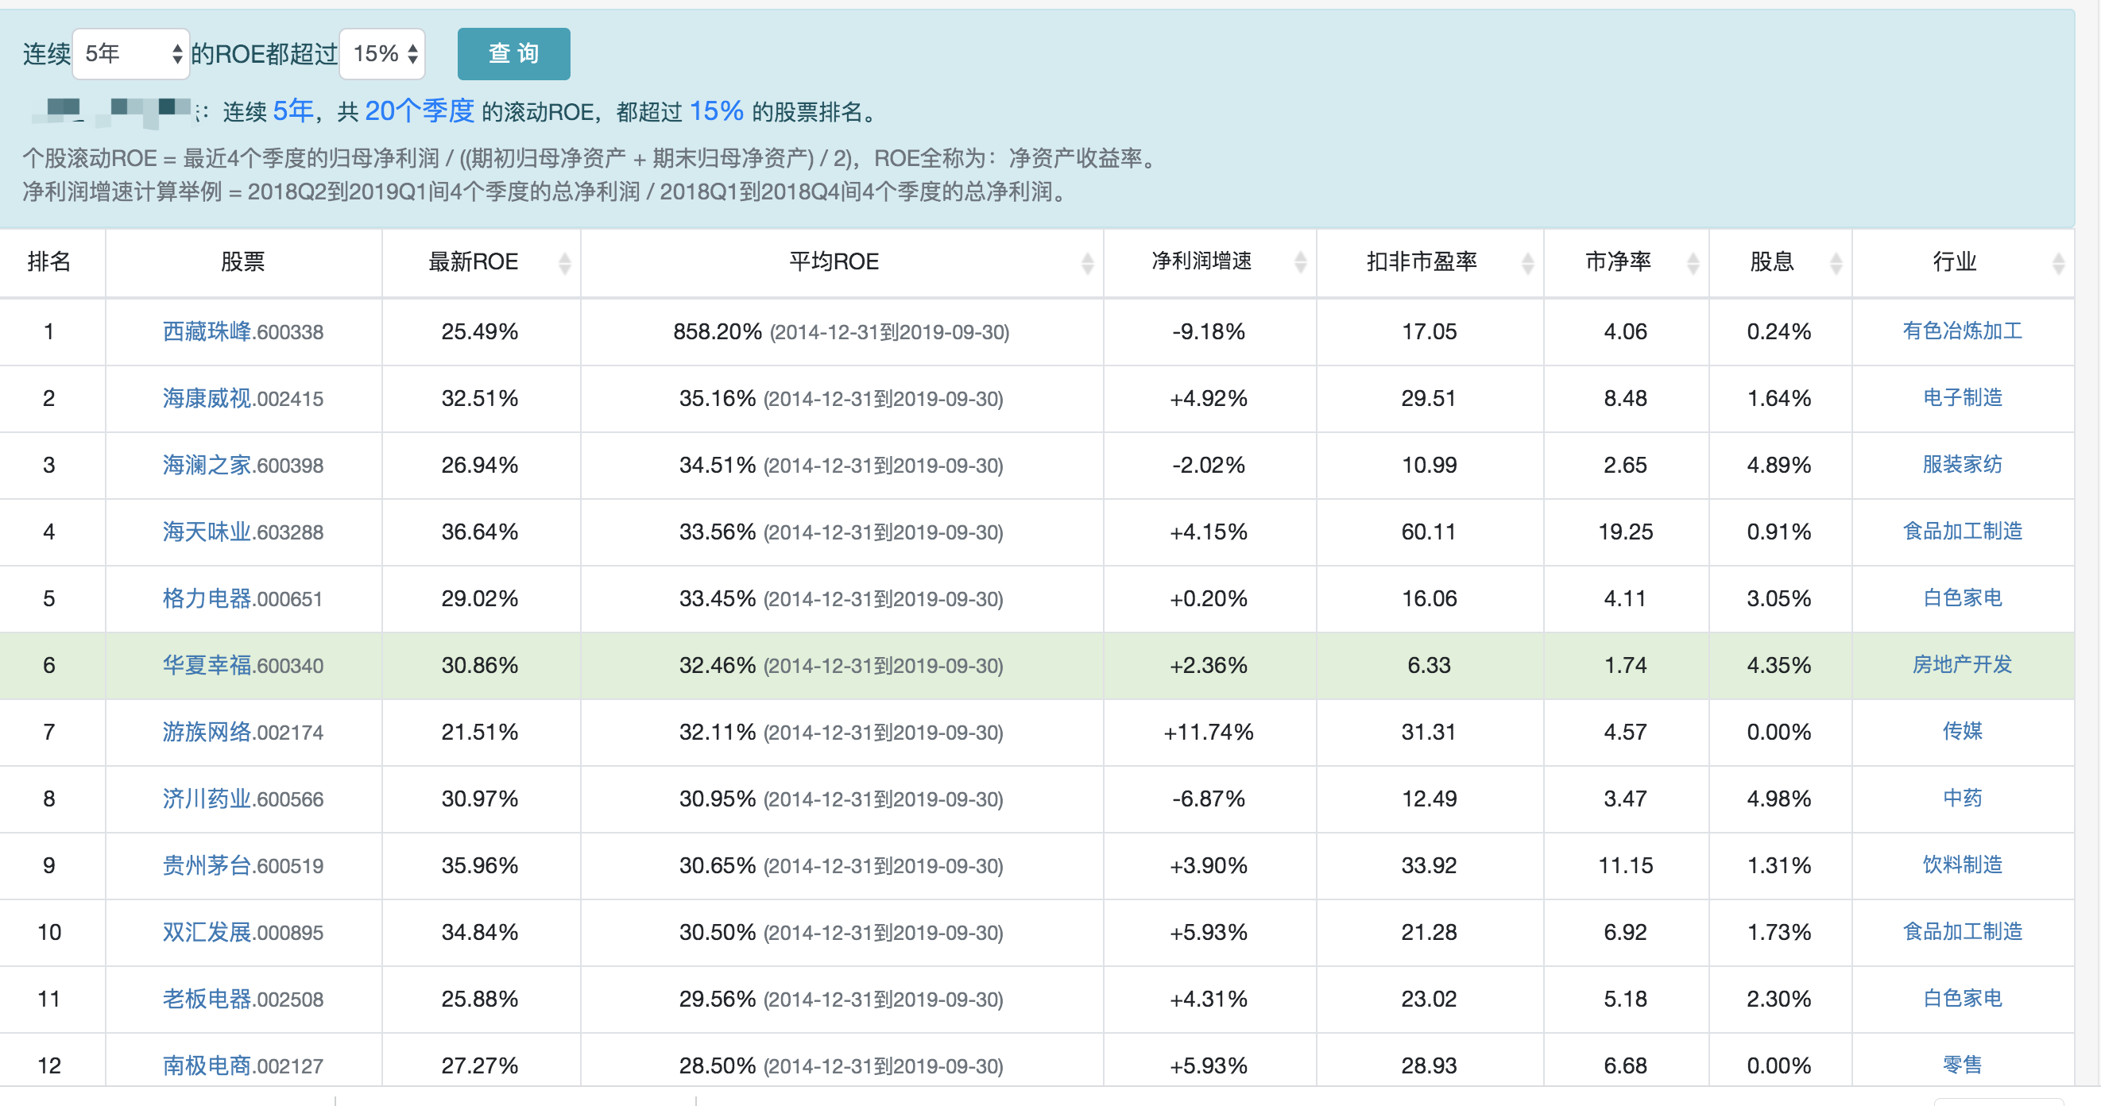
Task: Select the -9.18% profit growth cell
Action: [x=1208, y=331]
